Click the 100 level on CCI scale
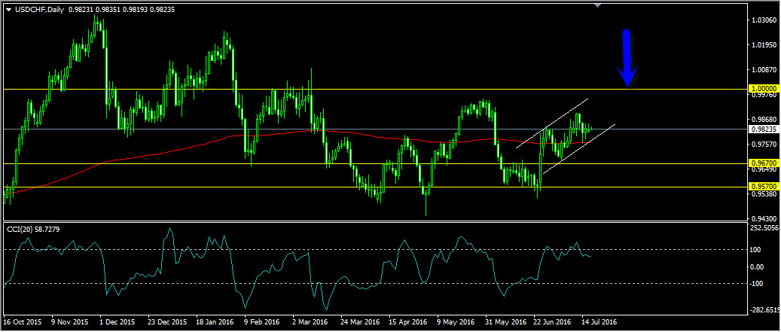 (x=757, y=249)
